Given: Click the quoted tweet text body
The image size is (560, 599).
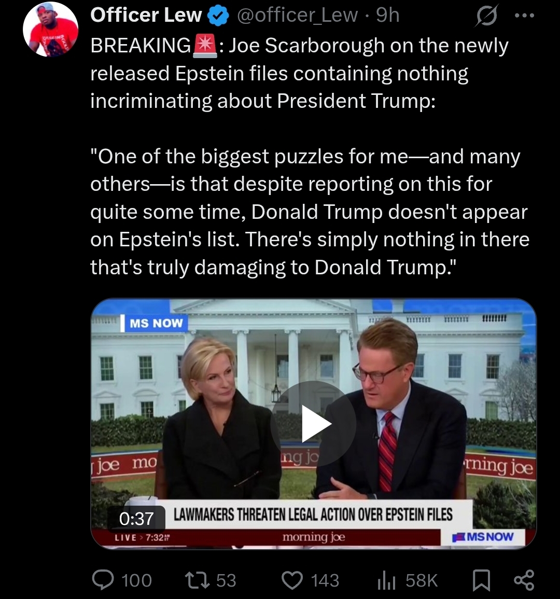Looking at the screenshot, I should click(x=310, y=212).
